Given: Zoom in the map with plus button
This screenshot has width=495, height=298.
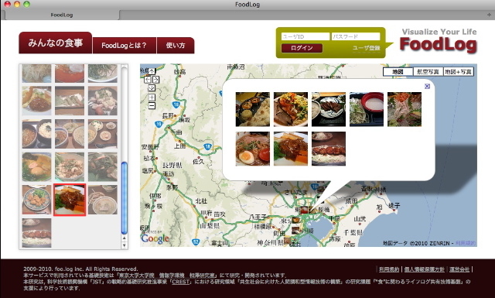Looking at the screenshot, I should coord(152,97).
